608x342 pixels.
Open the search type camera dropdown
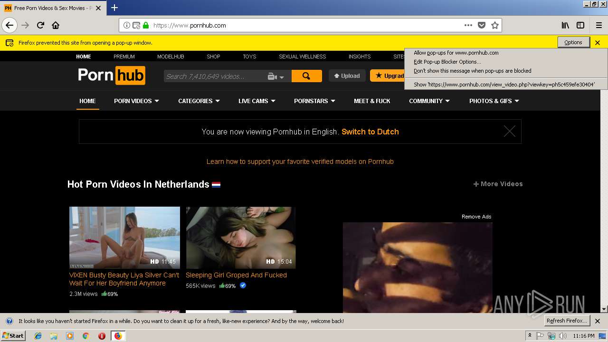pyautogui.click(x=276, y=76)
